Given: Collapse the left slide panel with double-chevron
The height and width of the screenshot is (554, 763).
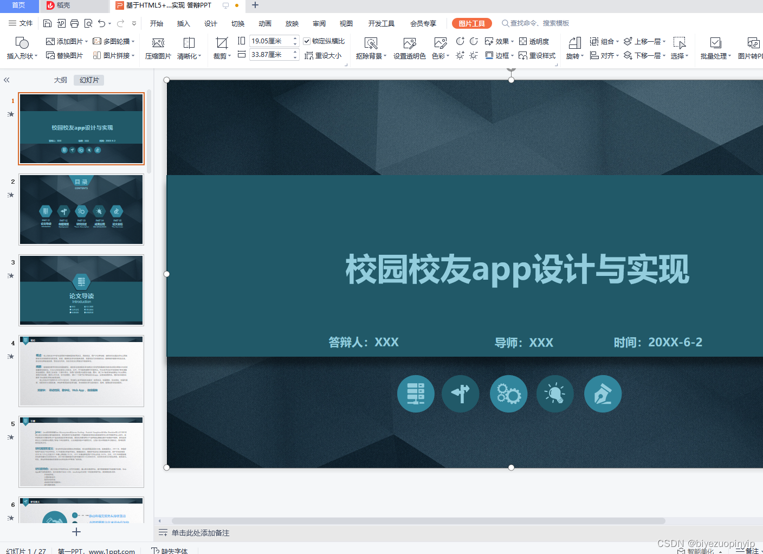Looking at the screenshot, I should tap(7, 80).
